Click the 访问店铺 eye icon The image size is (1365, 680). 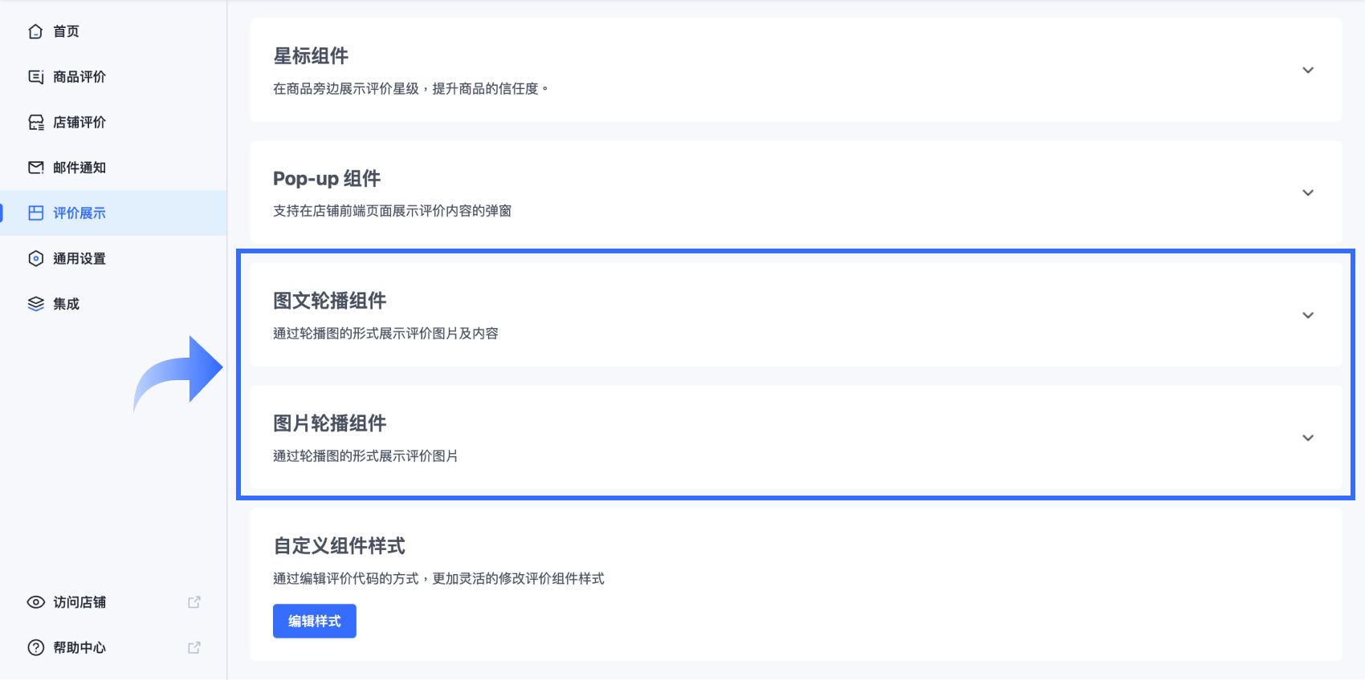[35, 602]
